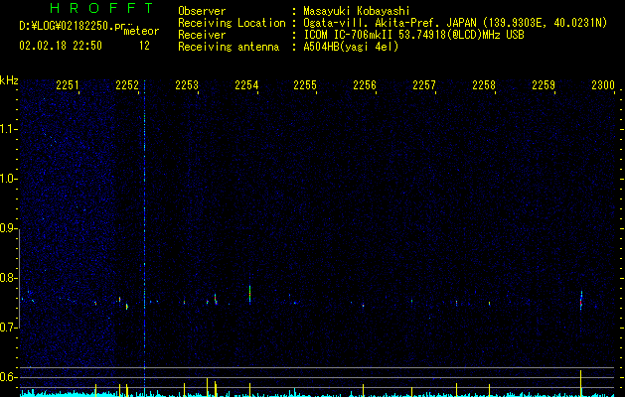Click the kHz axis unit label
625x397 pixels.
(x=9, y=80)
